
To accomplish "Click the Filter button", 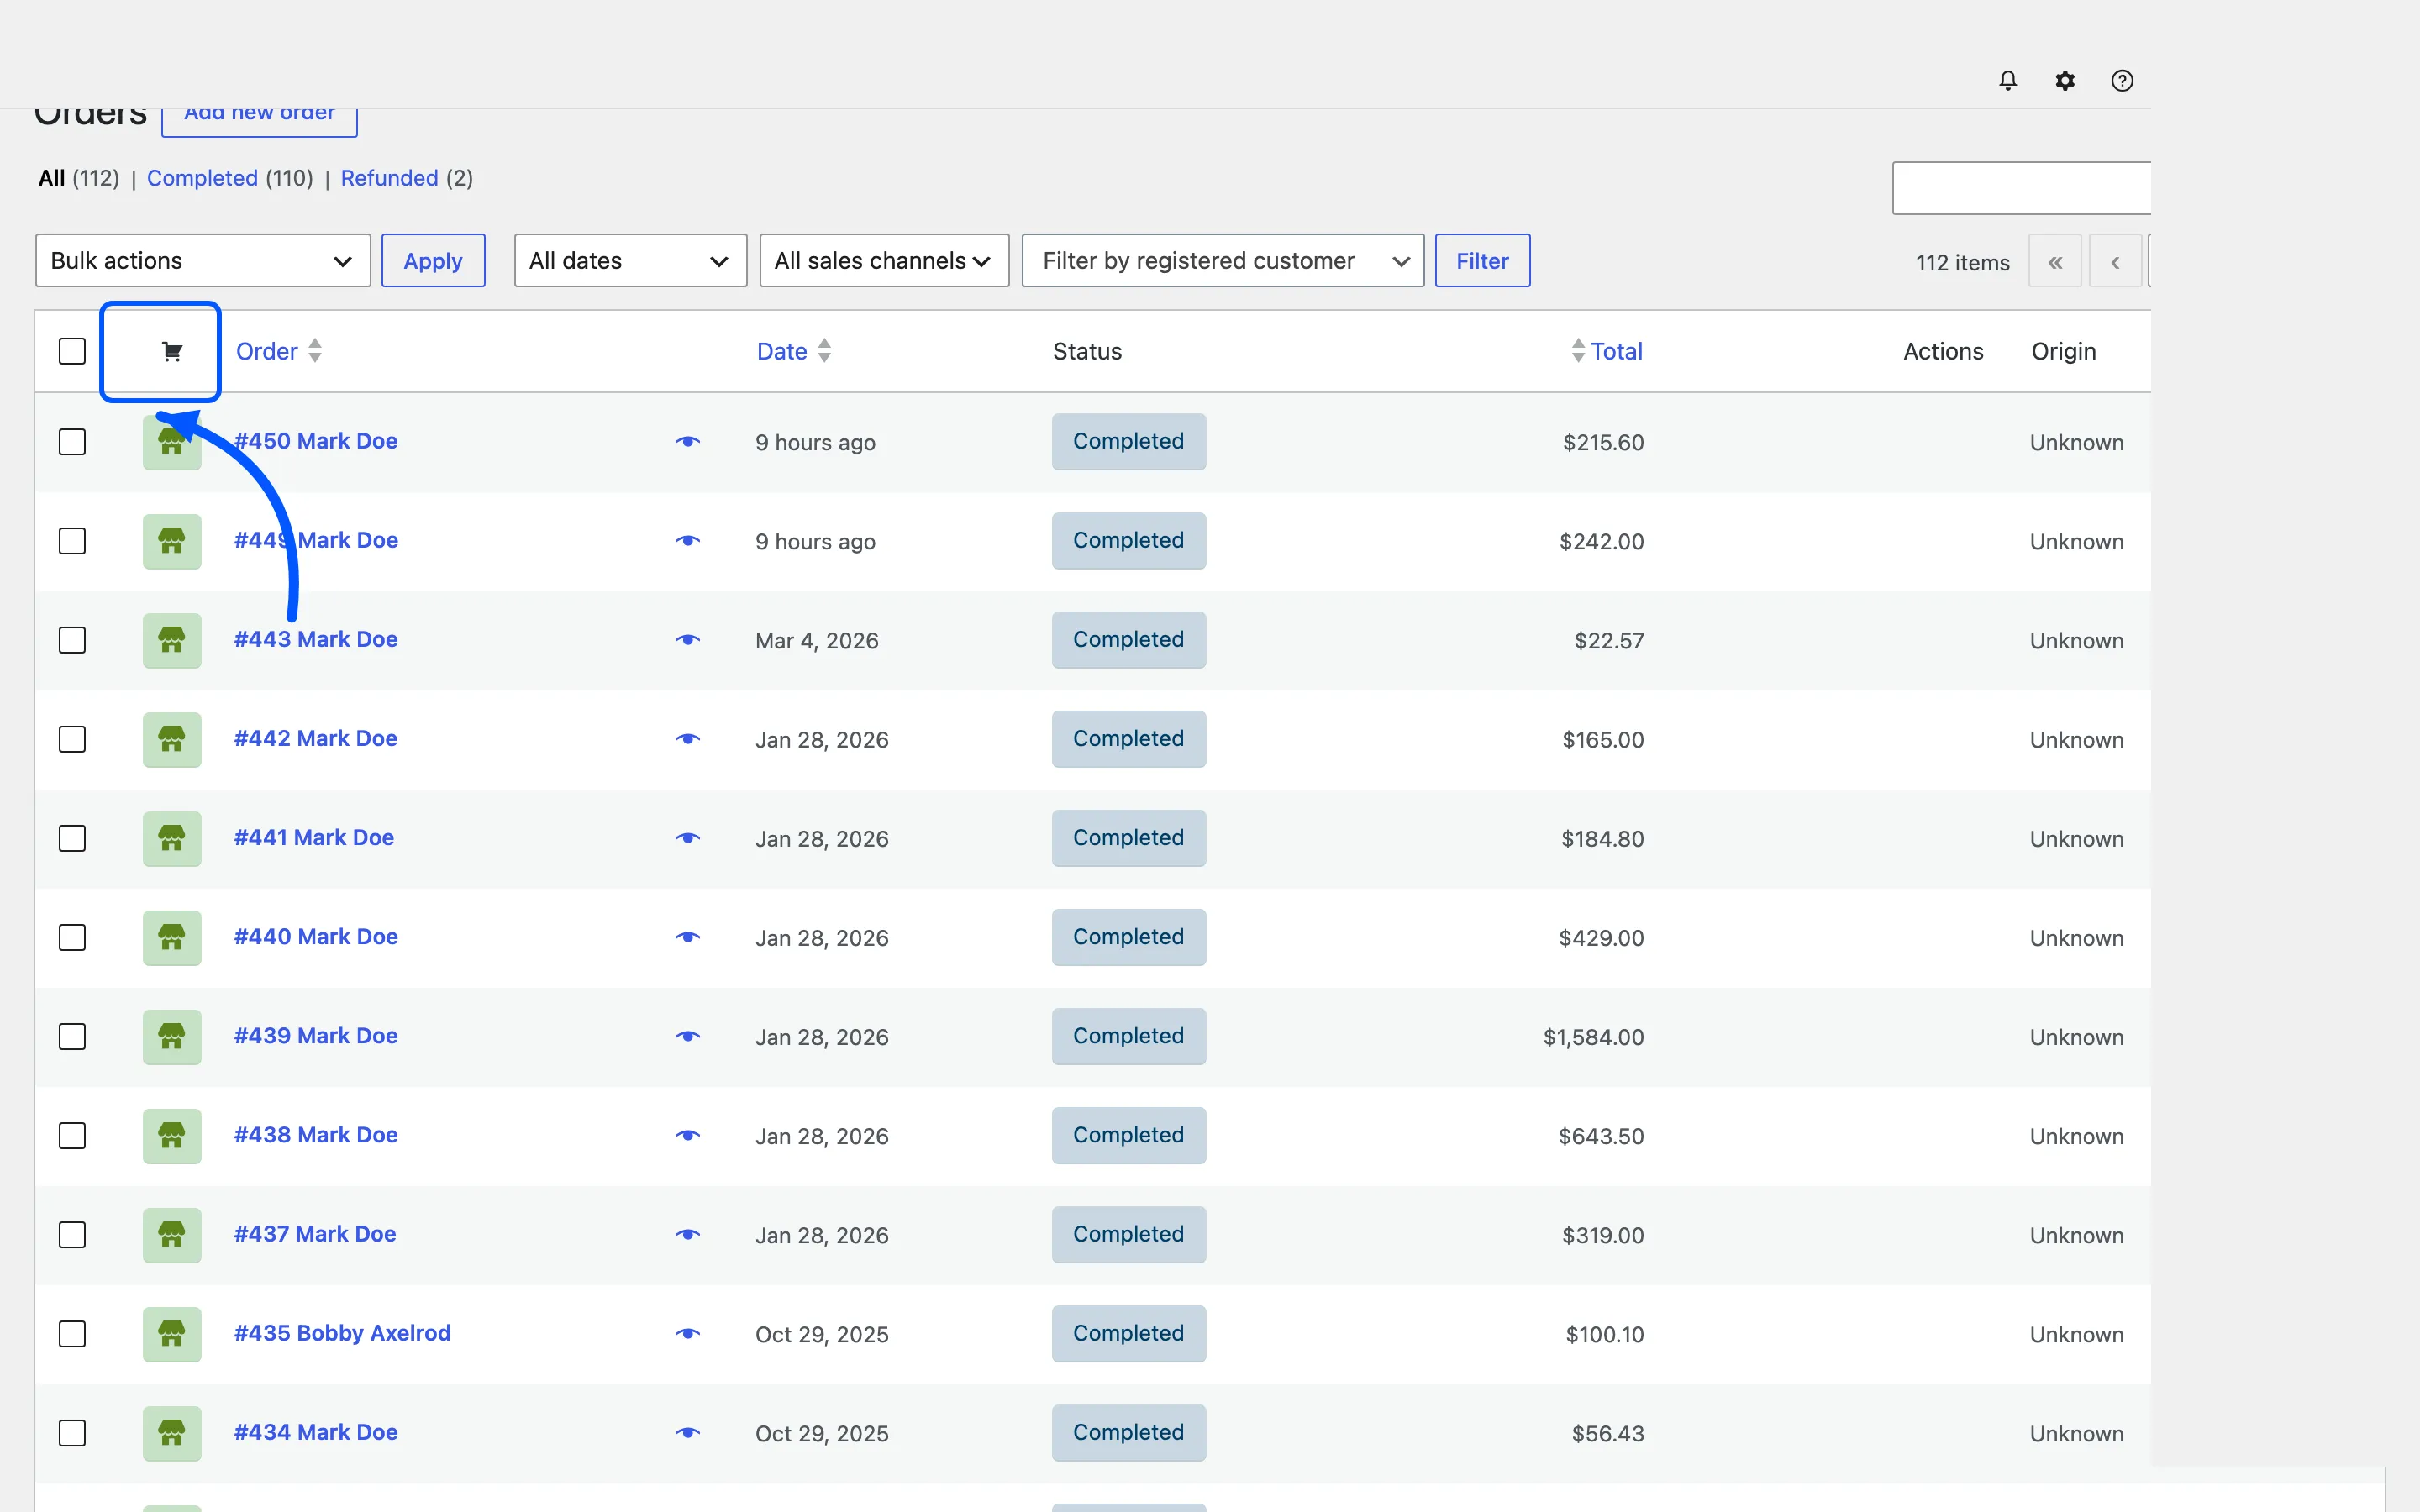I will click(x=1482, y=261).
